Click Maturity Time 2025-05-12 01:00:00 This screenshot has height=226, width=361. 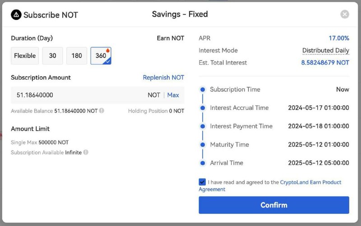[x=319, y=145]
